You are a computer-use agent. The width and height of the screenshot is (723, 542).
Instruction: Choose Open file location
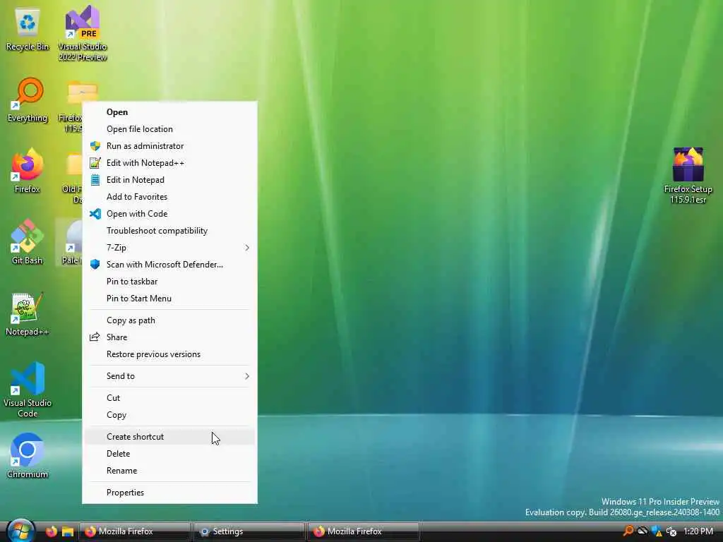169,129
